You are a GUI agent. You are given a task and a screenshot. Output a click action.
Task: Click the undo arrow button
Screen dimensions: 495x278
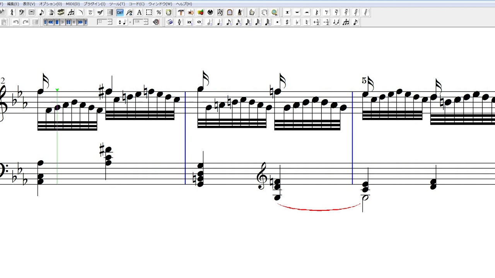point(16,22)
